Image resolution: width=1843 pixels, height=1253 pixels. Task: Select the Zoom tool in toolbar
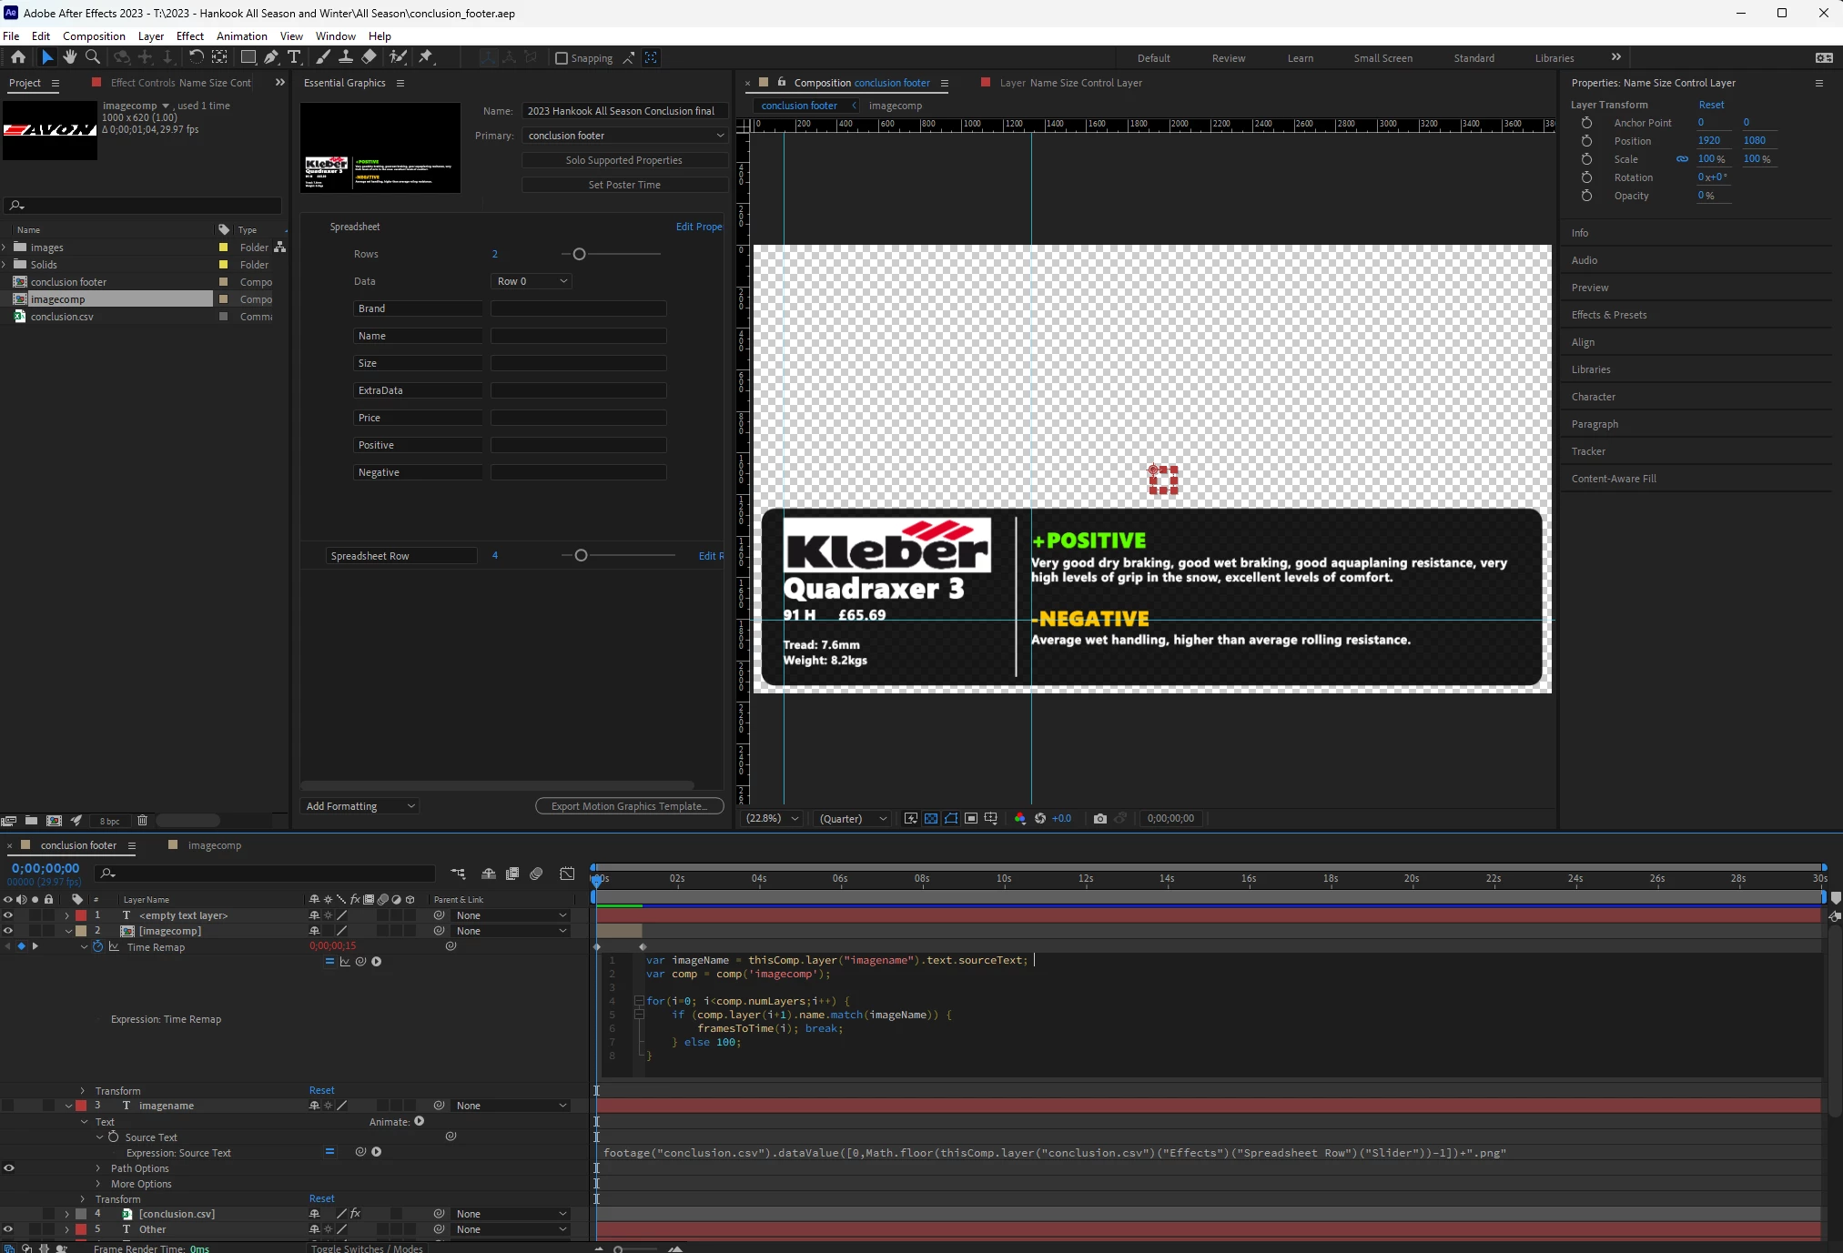point(92,57)
